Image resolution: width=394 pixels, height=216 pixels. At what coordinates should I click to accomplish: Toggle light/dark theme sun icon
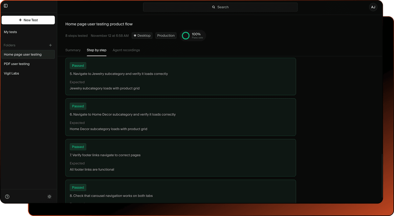click(x=49, y=197)
